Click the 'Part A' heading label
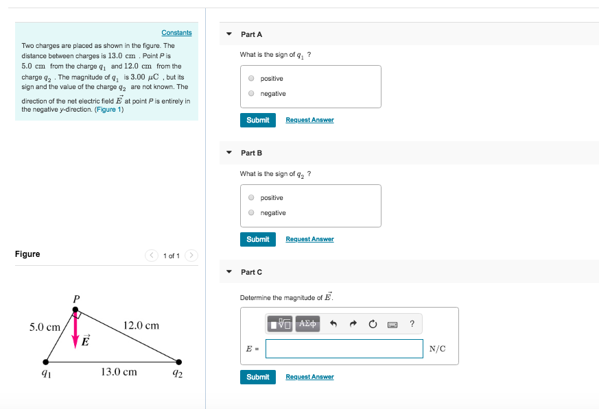The height and width of the screenshot is (409, 599). tap(251, 34)
